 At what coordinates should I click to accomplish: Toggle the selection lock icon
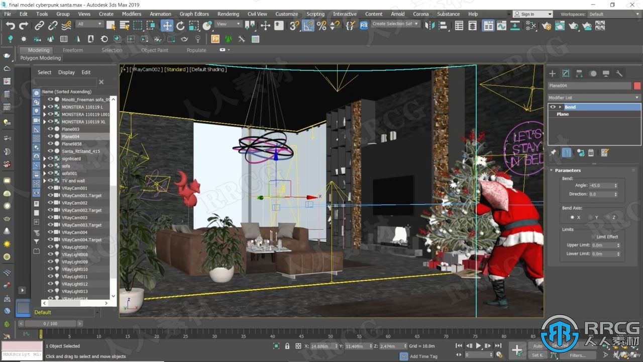click(287, 346)
